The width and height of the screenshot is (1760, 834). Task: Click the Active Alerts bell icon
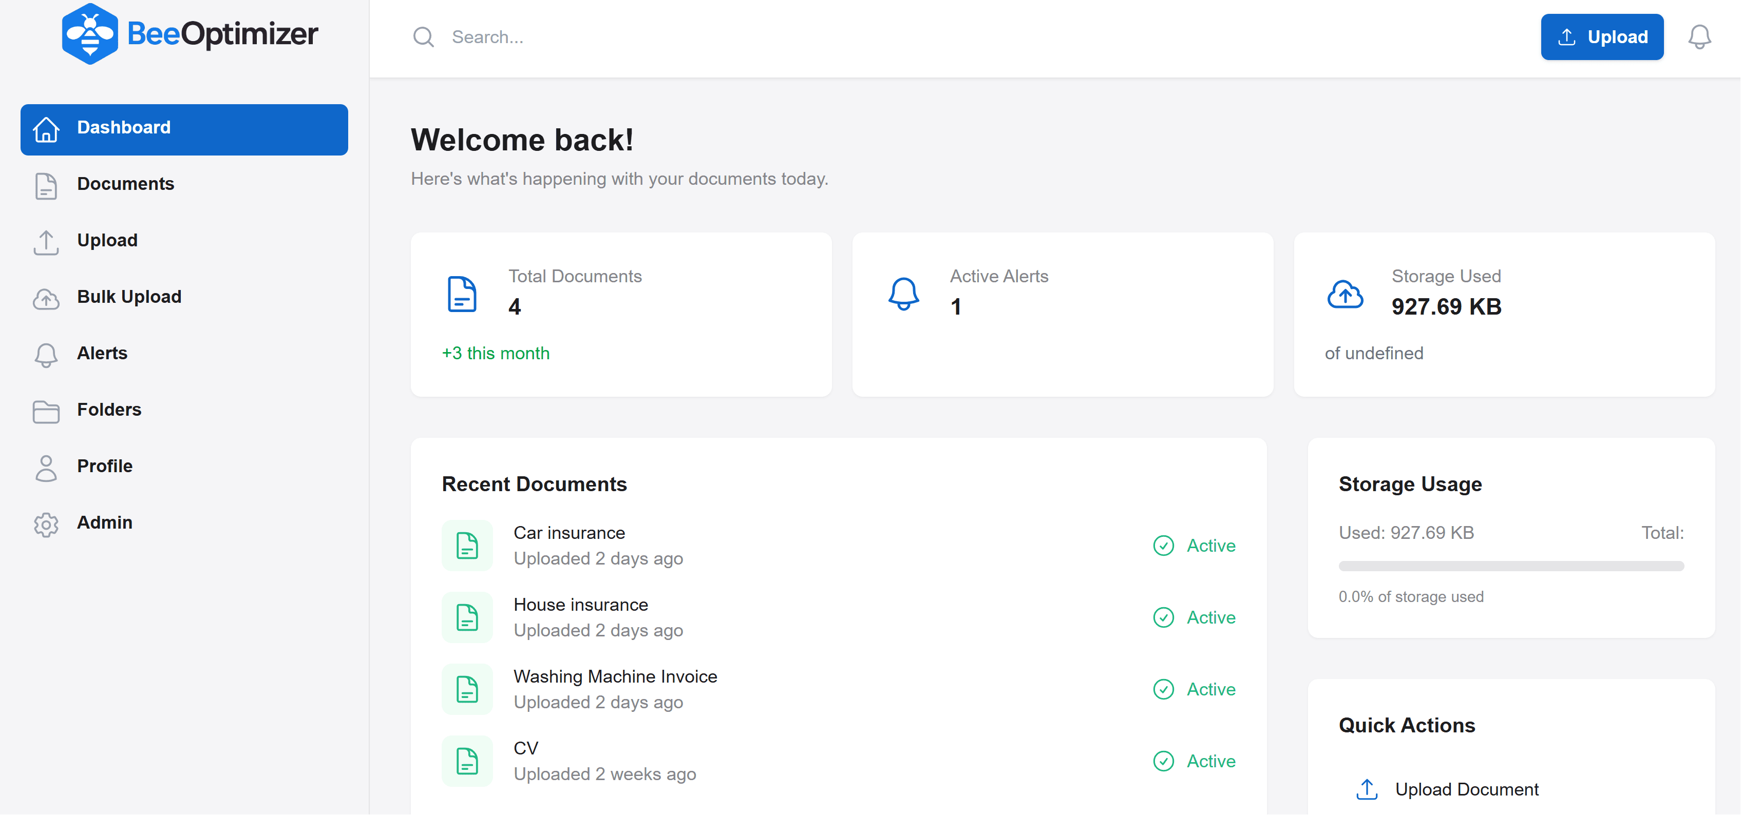pos(903,295)
